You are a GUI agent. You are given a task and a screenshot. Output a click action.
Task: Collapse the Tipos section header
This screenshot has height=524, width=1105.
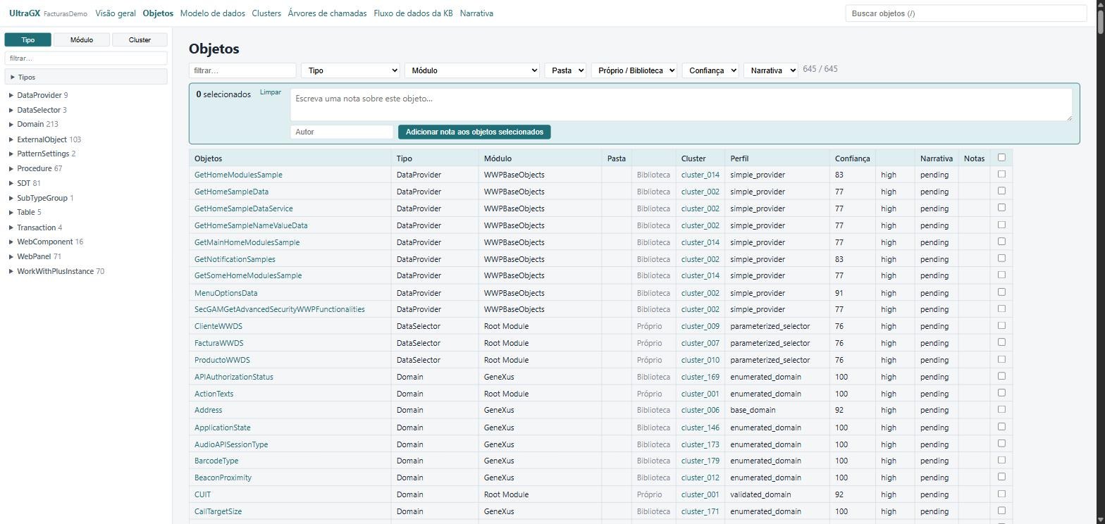point(86,77)
